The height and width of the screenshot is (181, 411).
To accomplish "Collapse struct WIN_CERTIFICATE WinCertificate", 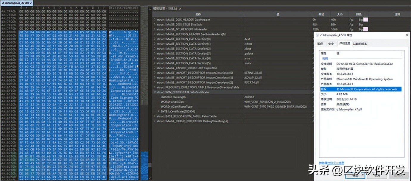I will tap(155, 92).
